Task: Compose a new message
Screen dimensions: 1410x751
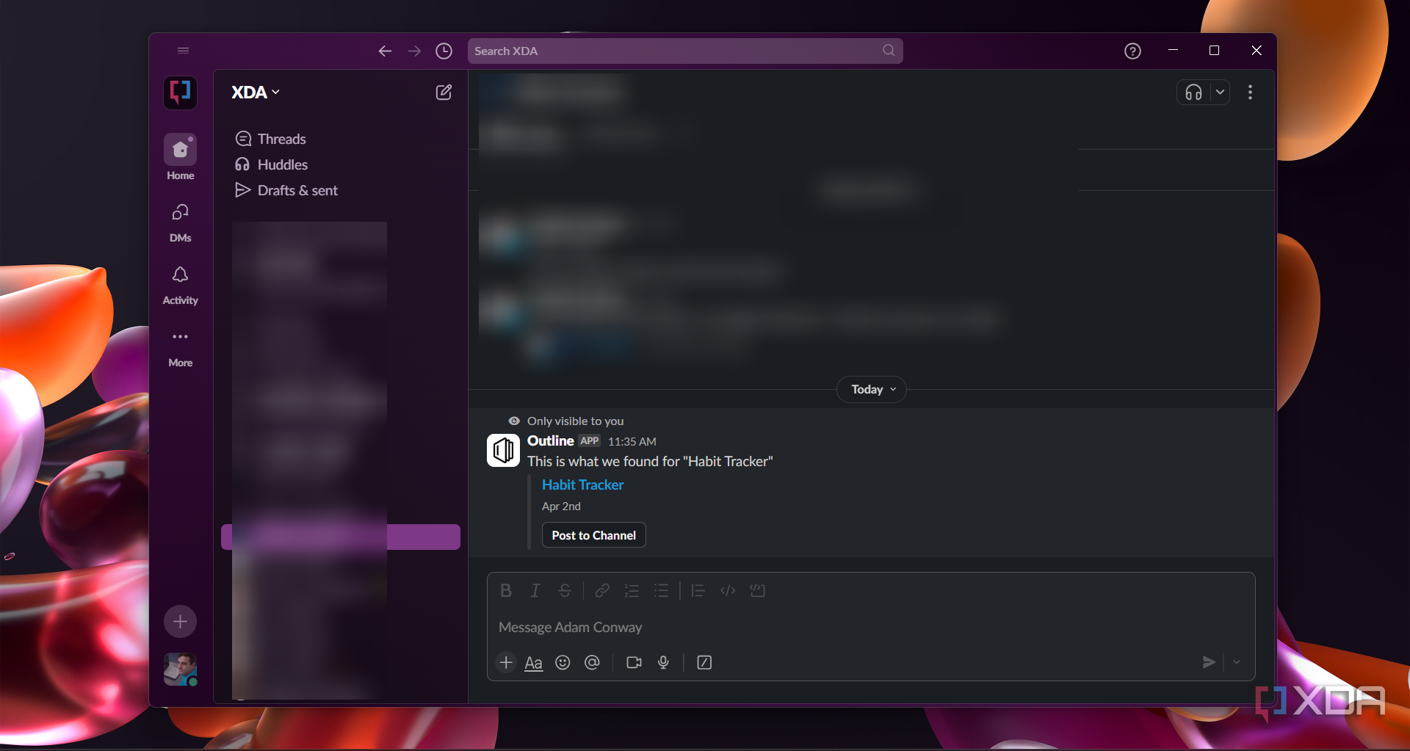Action: [x=444, y=92]
